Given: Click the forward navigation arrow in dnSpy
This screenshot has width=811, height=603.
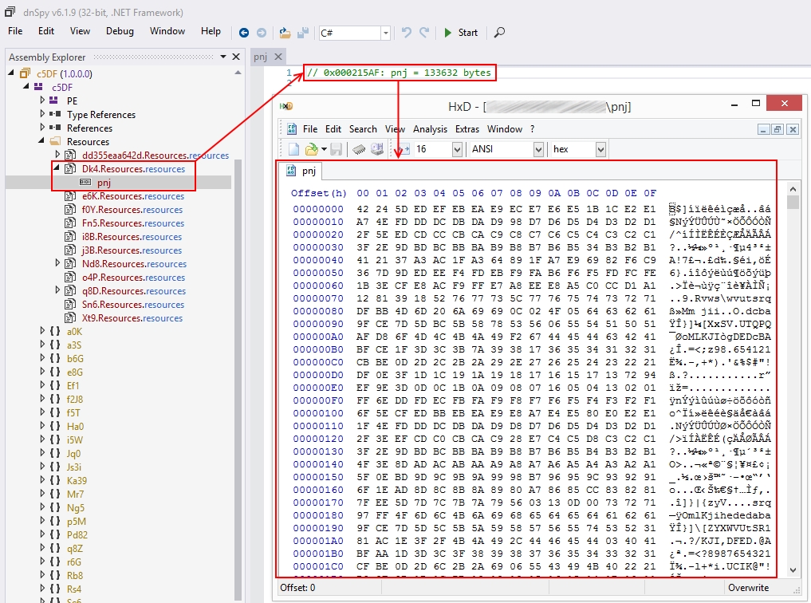Looking at the screenshot, I should (263, 33).
